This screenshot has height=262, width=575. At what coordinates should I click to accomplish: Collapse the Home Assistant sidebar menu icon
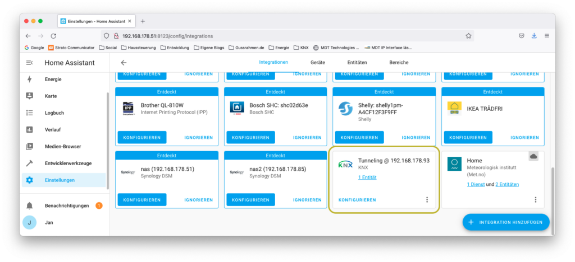[x=29, y=63]
